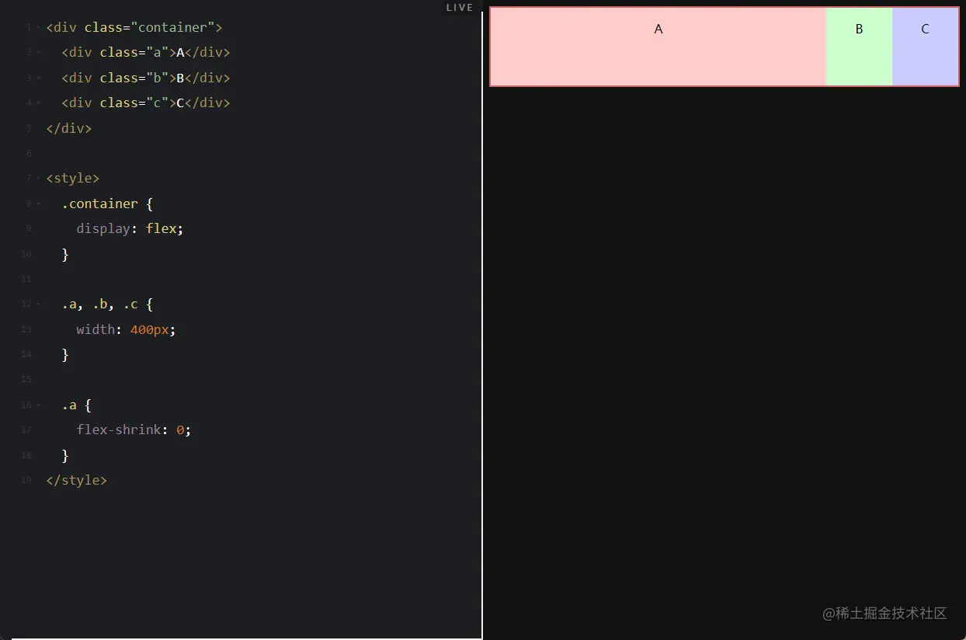The image size is (966, 640).
Task: Fold the .a, .b, .c rule at line 12
Action: pyautogui.click(x=38, y=304)
